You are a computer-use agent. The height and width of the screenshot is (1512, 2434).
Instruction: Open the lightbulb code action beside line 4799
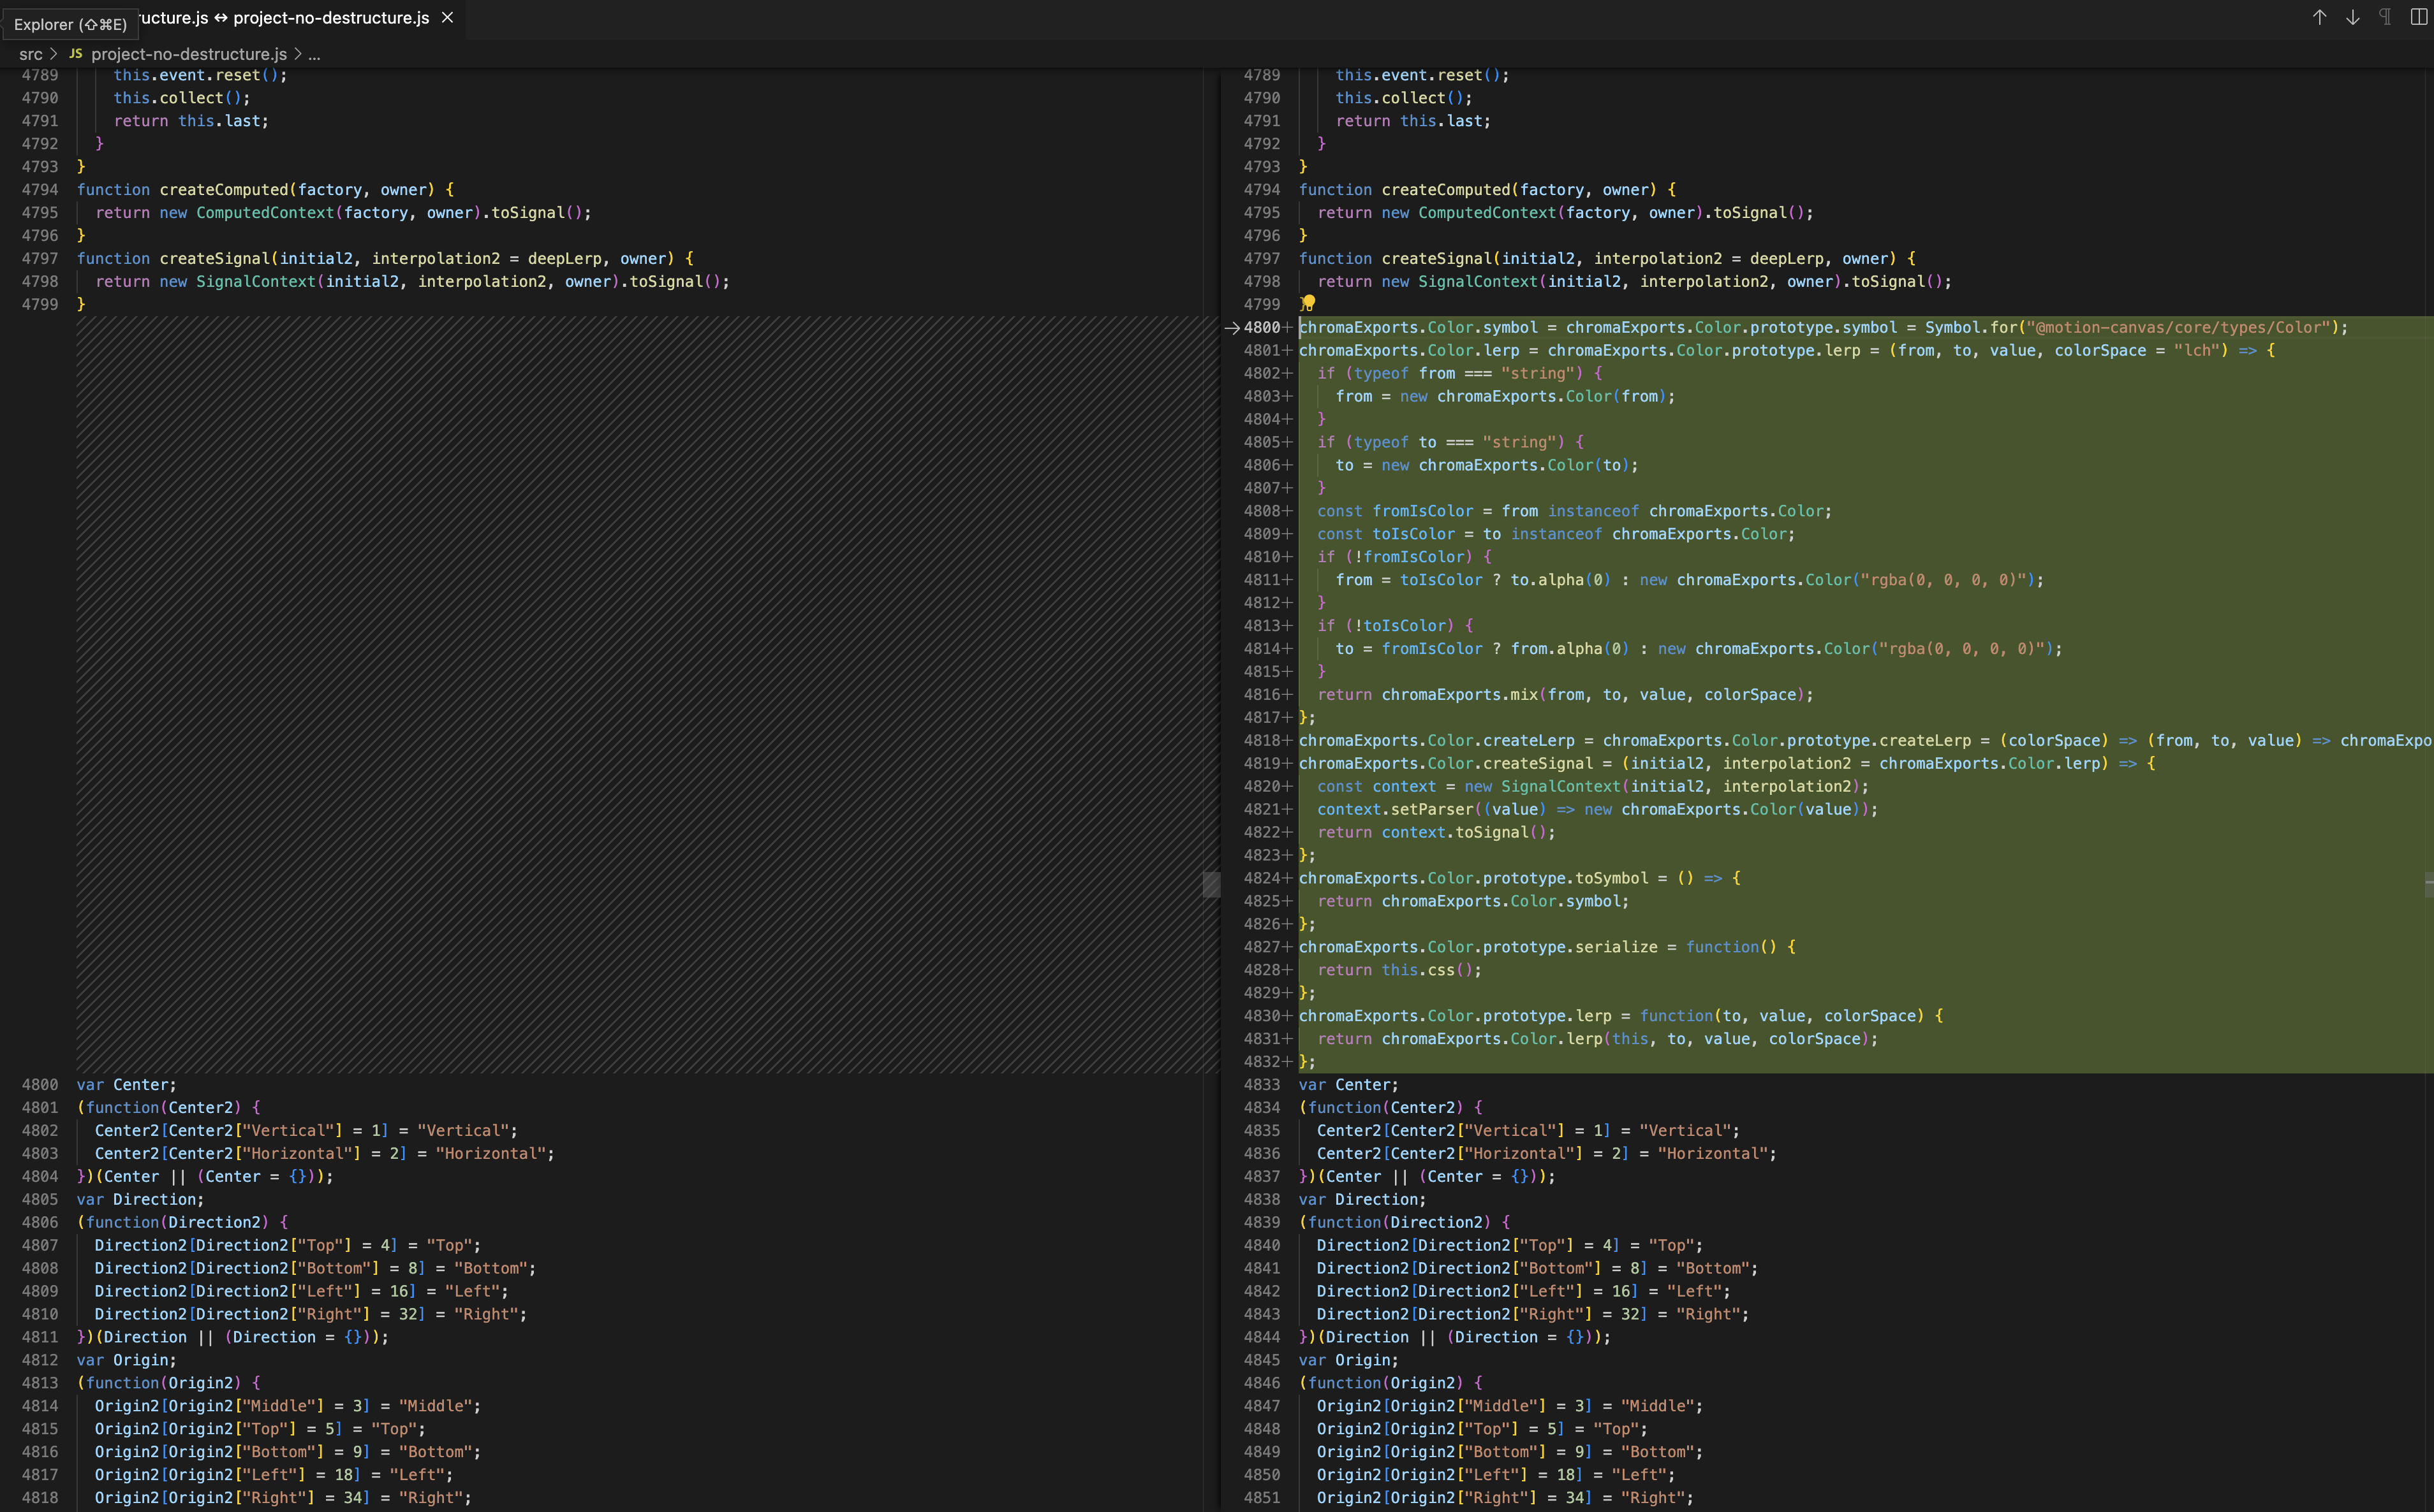click(x=1308, y=304)
